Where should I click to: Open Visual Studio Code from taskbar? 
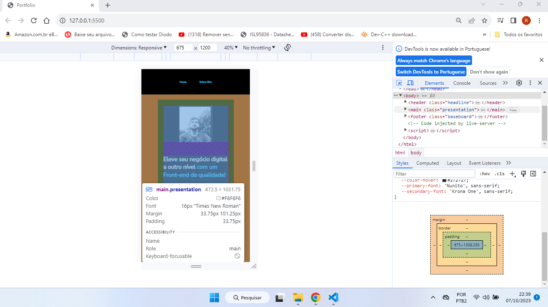point(333,298)
